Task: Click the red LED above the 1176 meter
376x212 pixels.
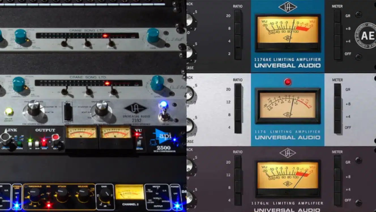Action: pyautogui.click(x=288, y=82)
